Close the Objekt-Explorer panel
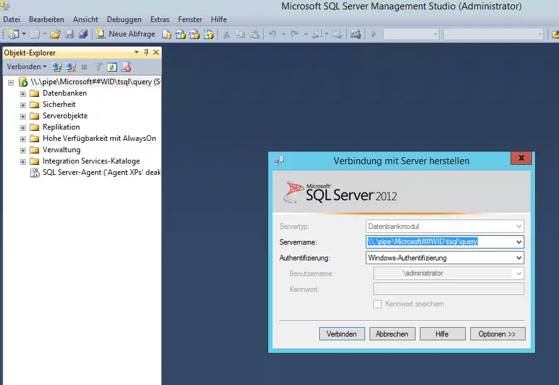Viewport: 559px width, 385px height. coord(156,52)
